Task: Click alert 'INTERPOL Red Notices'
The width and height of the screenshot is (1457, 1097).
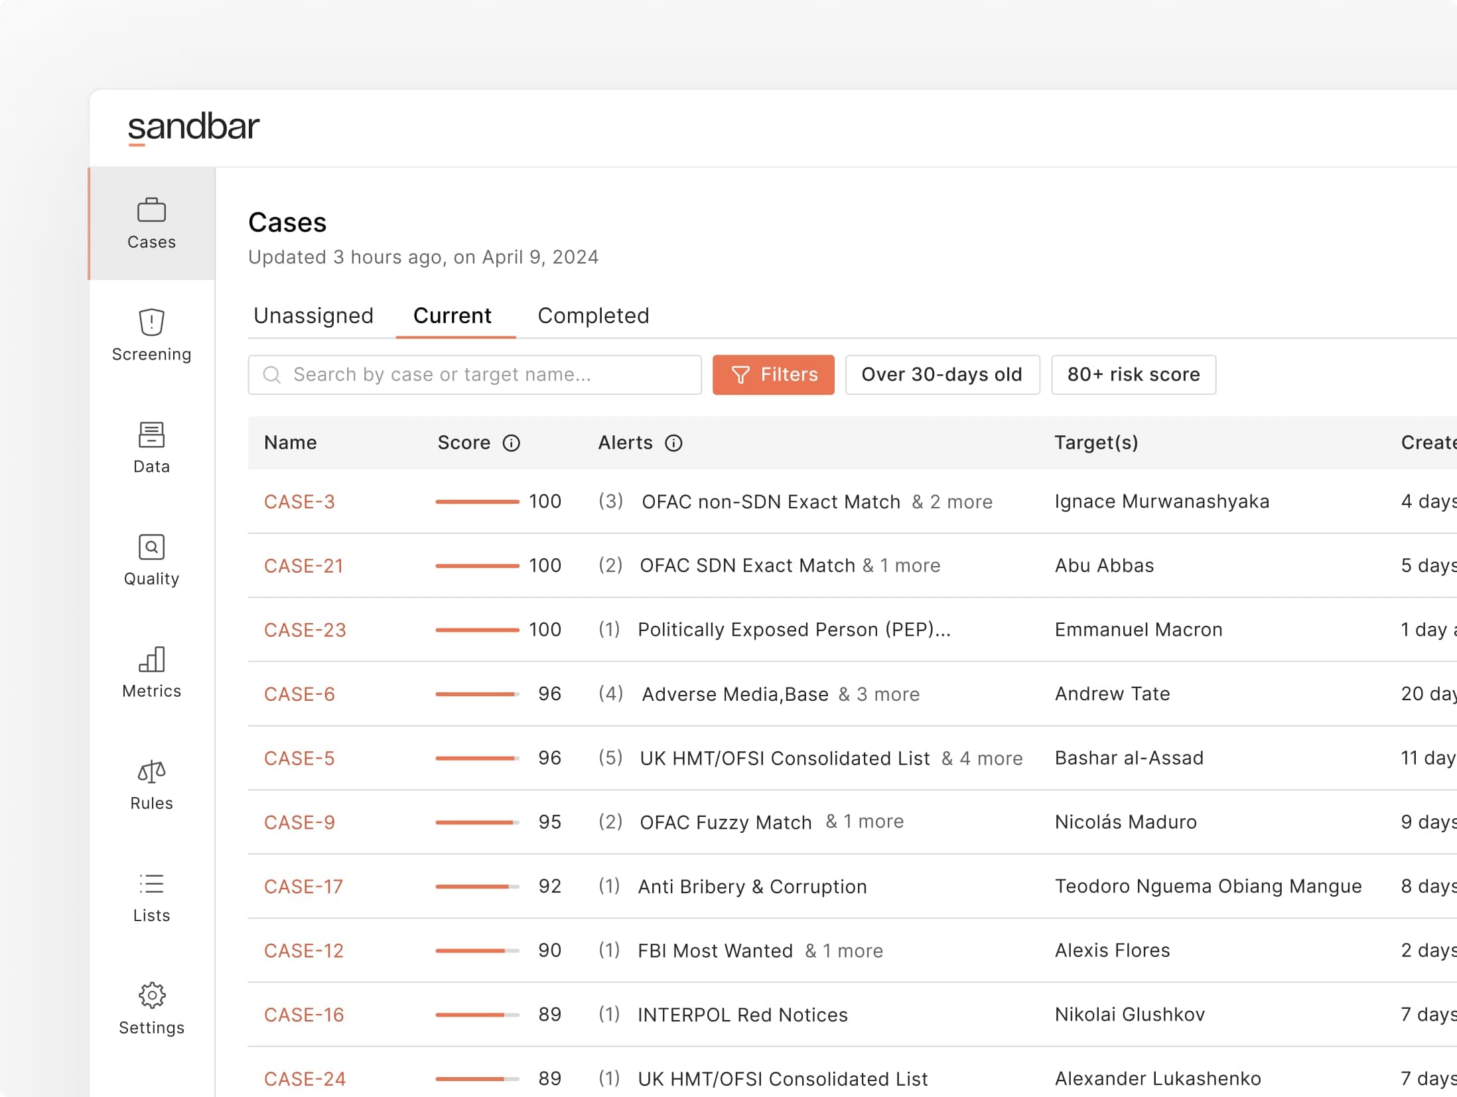Action: pos(742,1015)
